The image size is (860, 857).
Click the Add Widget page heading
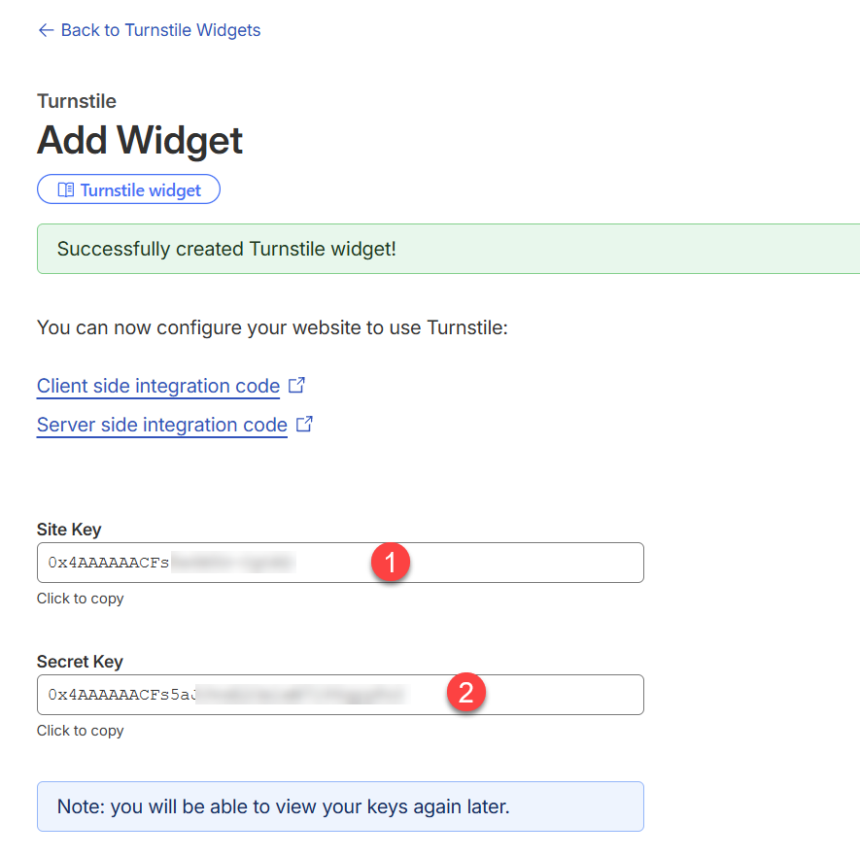point(139,140)
